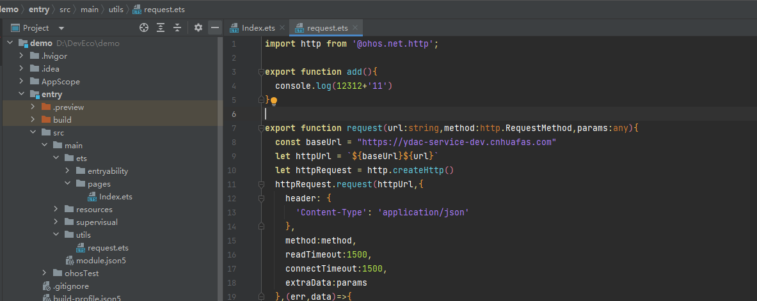757x301 pixels.
Task: Close the request.ets editor tab
Action: click(355, 27)
